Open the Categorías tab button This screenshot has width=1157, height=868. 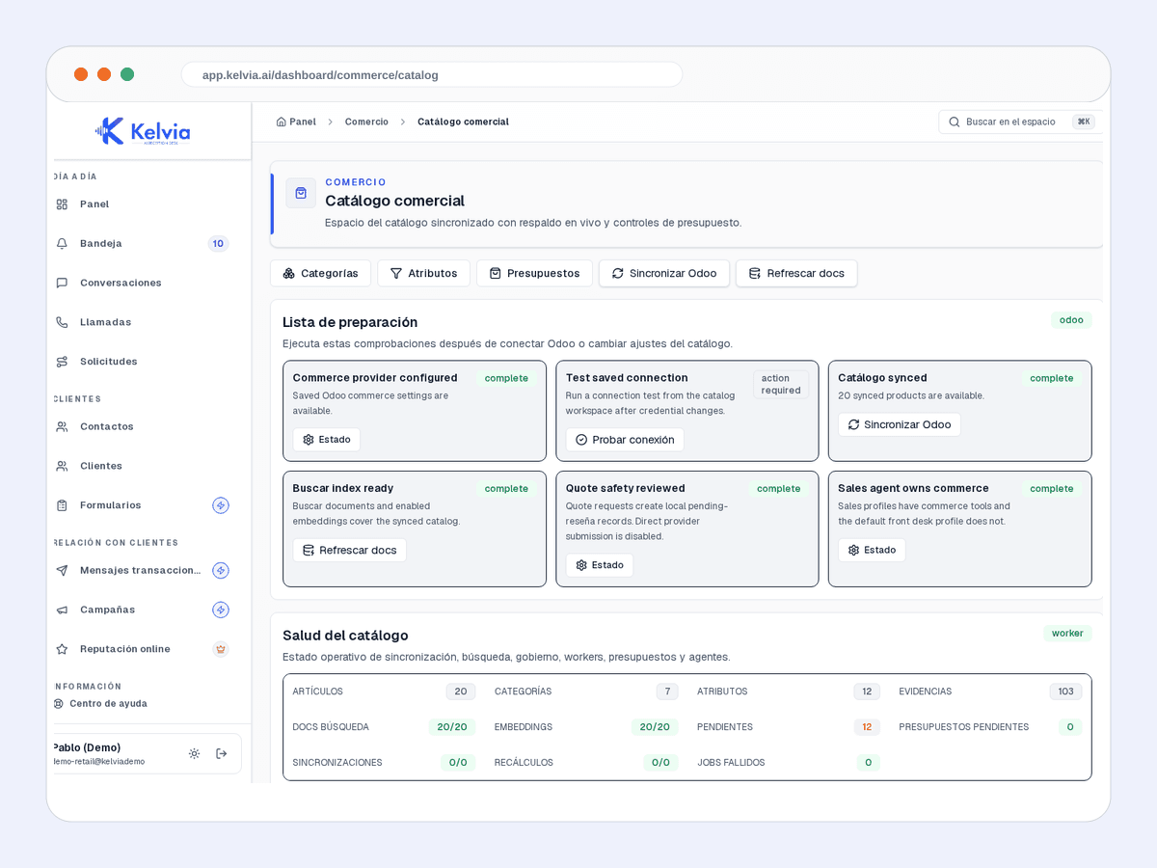pyautogui.click(x=320, y=273)
